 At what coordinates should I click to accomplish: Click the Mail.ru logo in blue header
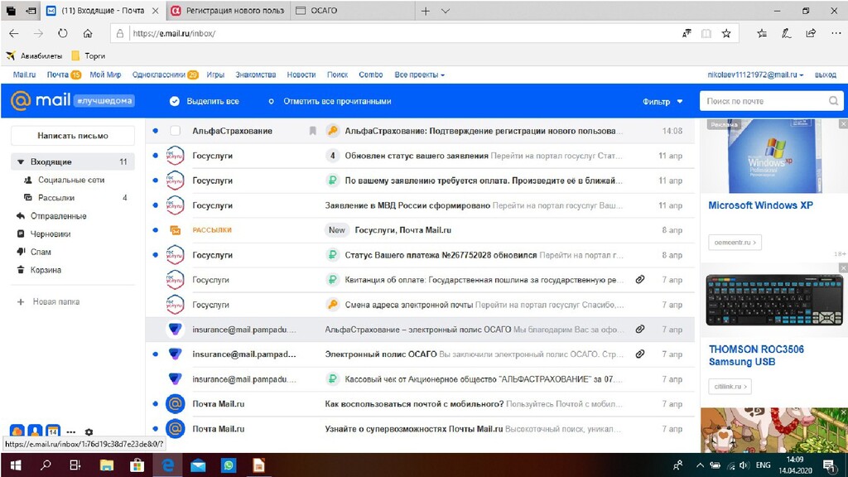(41, 100)
